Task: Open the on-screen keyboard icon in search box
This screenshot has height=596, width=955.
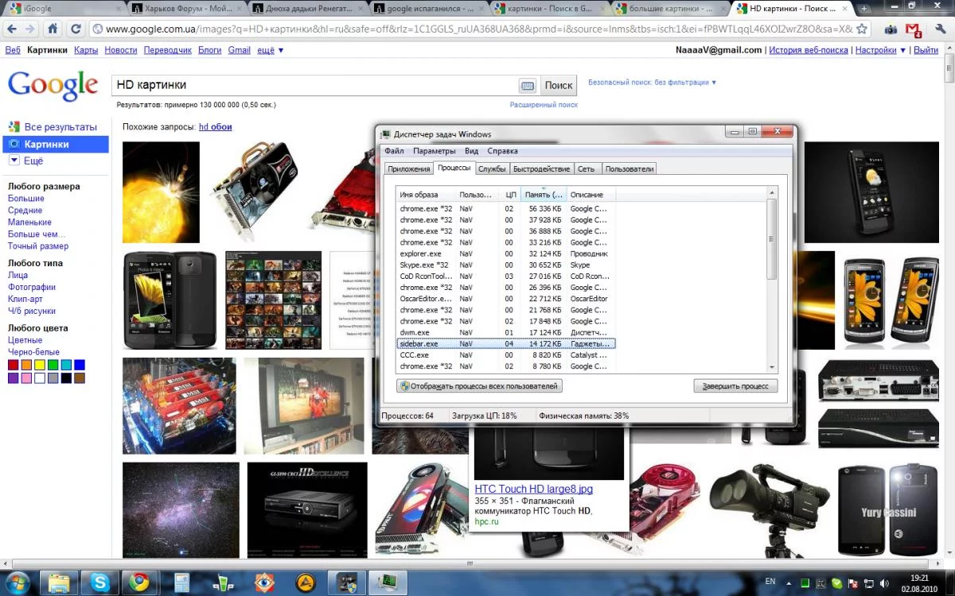Action: 527,86
